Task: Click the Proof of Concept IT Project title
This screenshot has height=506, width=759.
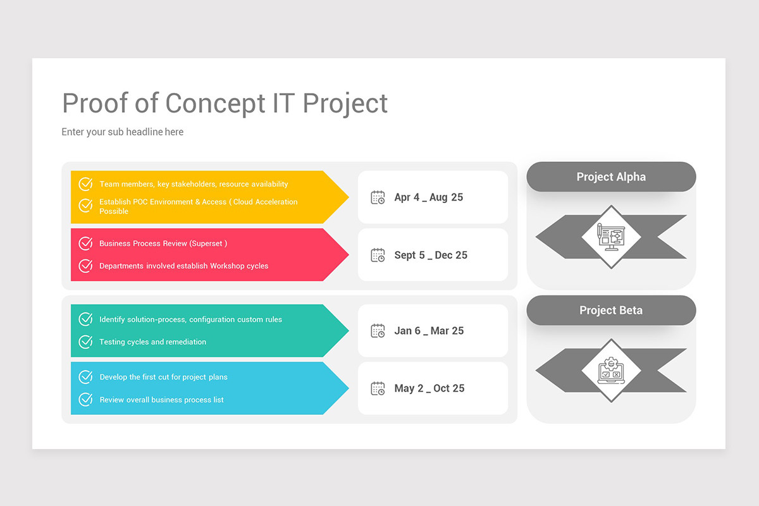Action: click(225, 103)
